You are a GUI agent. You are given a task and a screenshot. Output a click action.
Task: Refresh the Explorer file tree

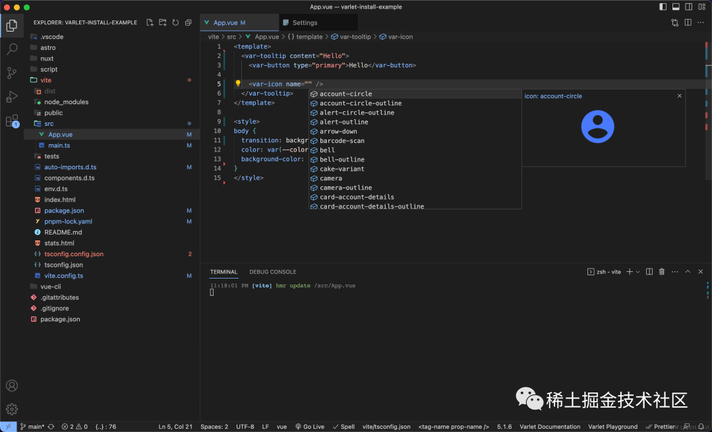(175, 22)
